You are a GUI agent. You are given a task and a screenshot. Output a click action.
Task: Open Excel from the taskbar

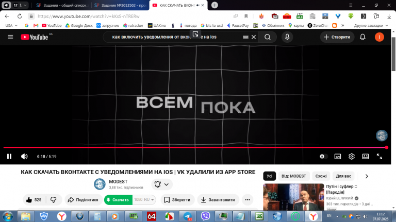(259, 216)
